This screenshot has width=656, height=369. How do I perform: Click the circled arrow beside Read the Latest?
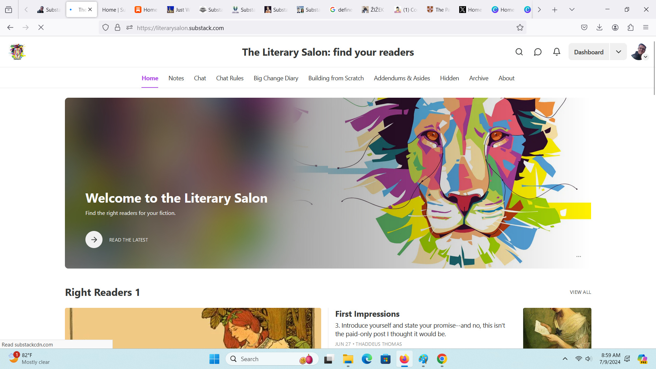pos(94,240)
